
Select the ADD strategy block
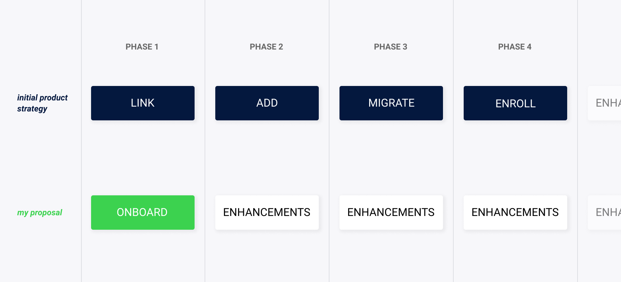point(267,103)
